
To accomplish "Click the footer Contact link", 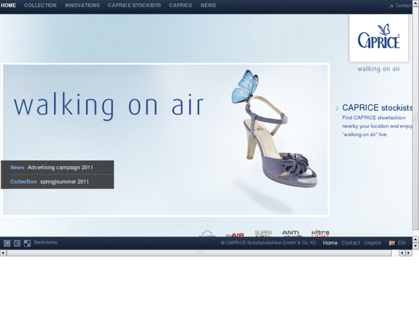I will [x=350, y=243].
